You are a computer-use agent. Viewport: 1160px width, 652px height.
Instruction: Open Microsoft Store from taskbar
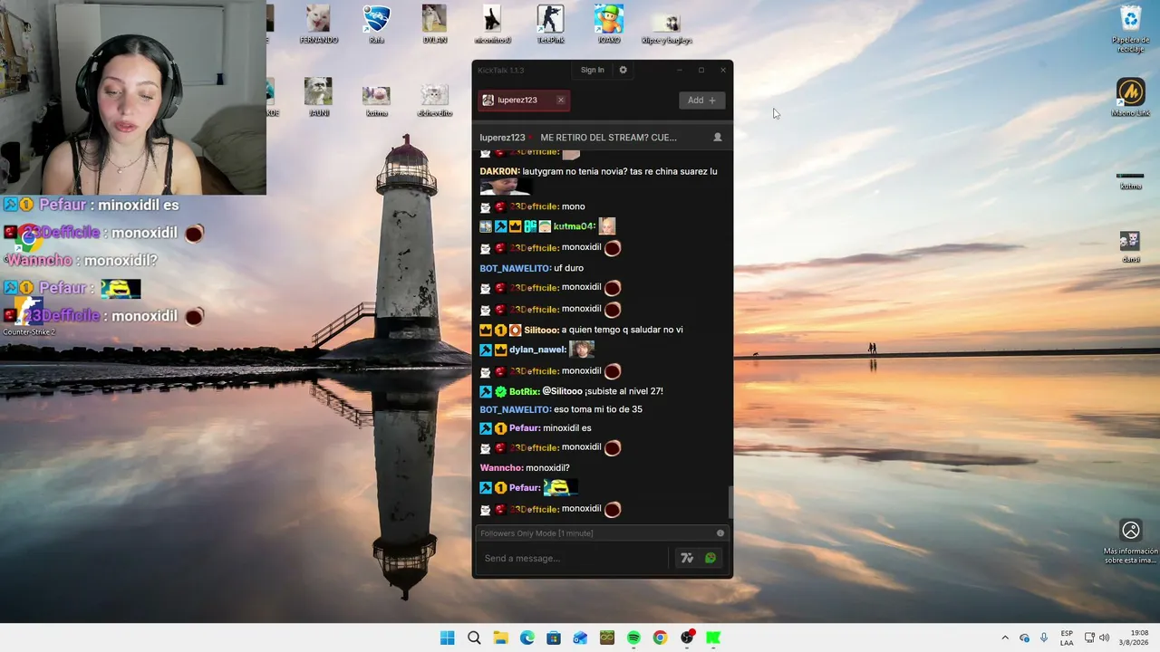click(554, 638)
